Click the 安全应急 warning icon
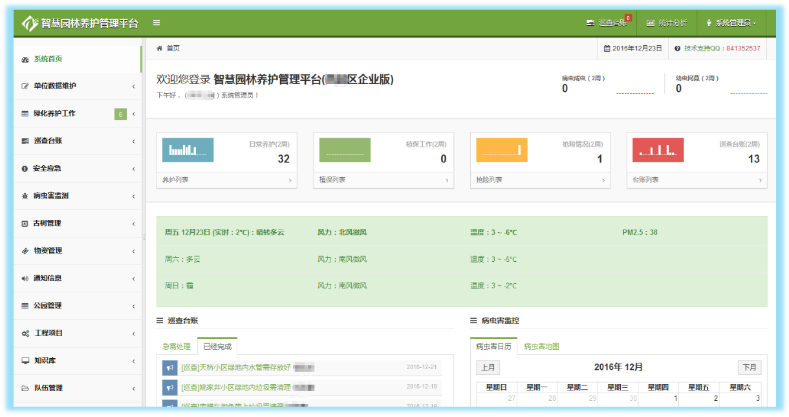 click(x=25, y=169)
